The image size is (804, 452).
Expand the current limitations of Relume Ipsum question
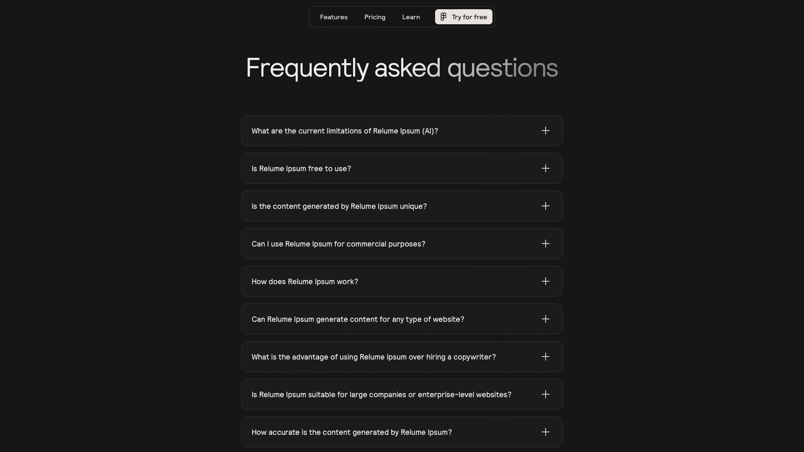345,131
